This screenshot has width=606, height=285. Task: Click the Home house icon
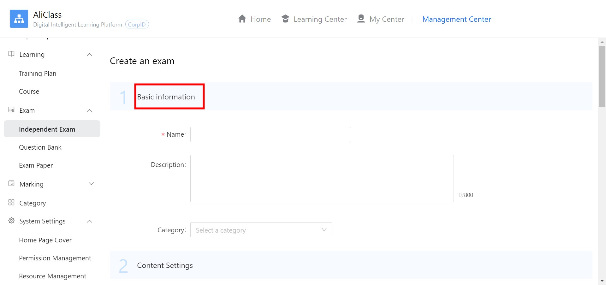click(242, 19)
